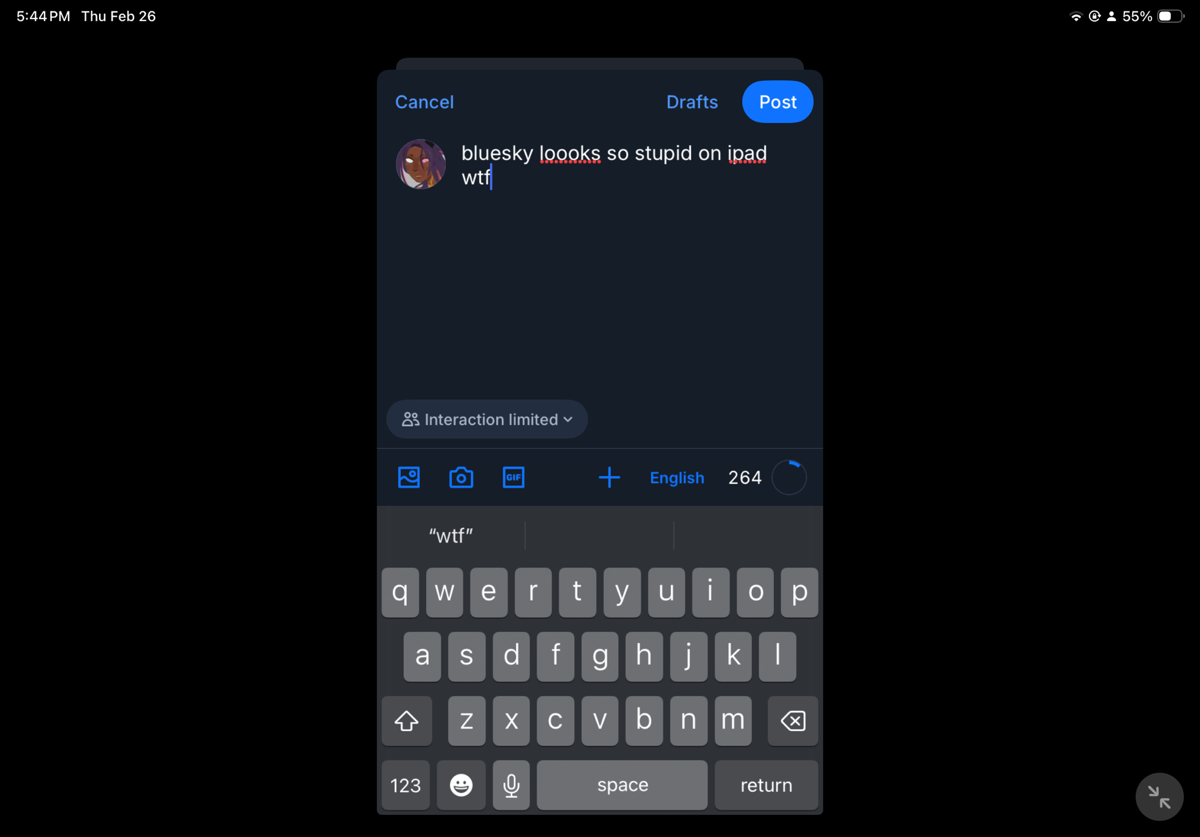This screenshot has height=837, width=1200.
Task: Tap the emoji keyboard key
Action: pyautogui.click(x=461, y=785)
